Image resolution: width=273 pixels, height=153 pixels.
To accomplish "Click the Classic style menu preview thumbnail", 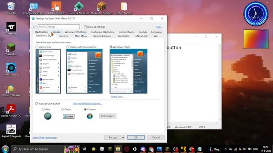I will [x=48, y=71].
